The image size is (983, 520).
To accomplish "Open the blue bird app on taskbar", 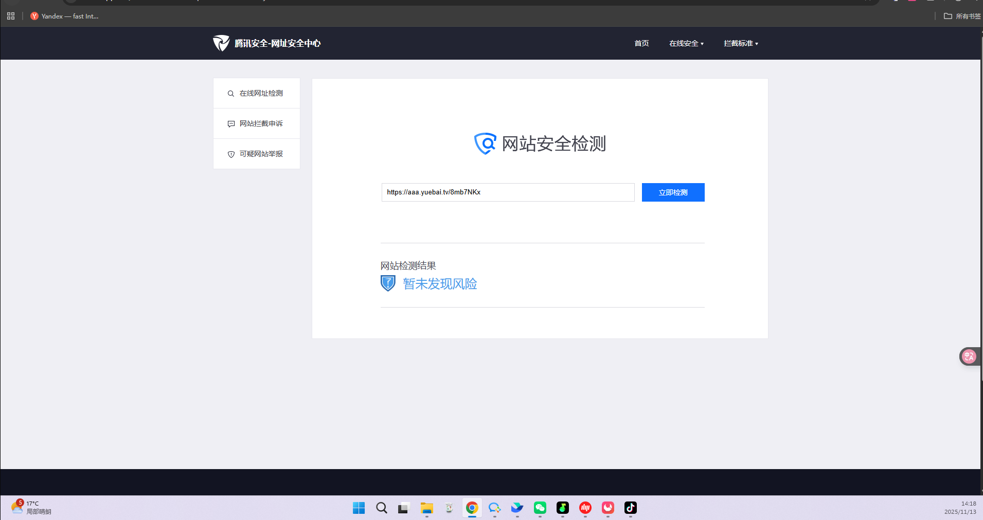I will pos(517,508).
